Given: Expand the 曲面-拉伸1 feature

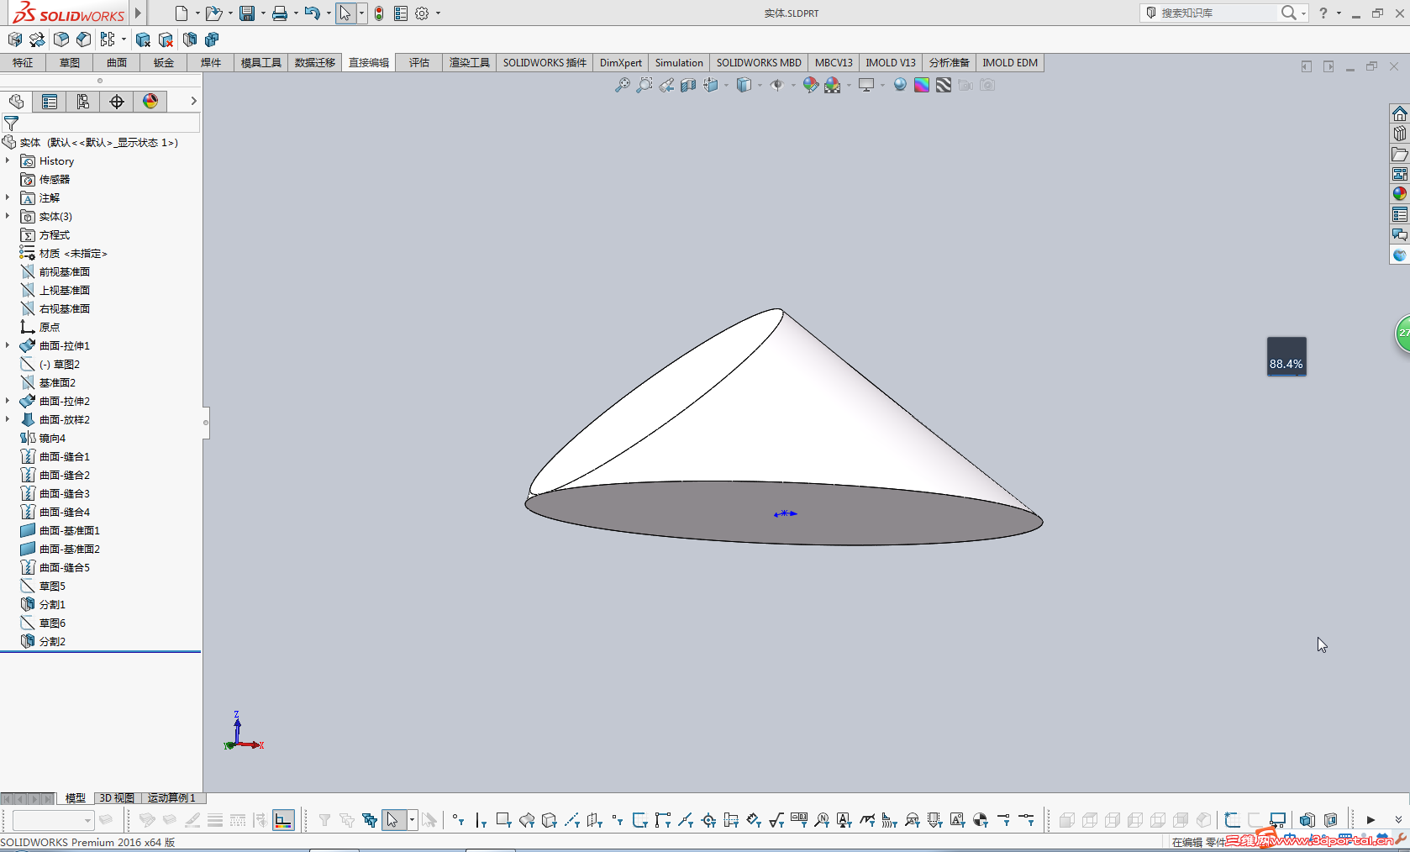Looking at the screenshot, I should [x=8, y=345].
